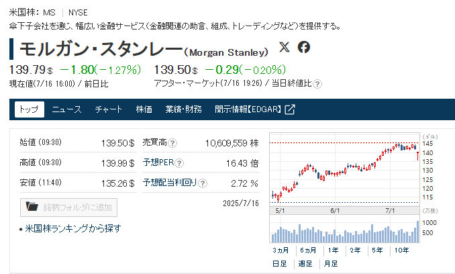This screenshot has width=455, height=274.
Task: Open help icon next to 売買高
Action: click(x=172, y=143)
